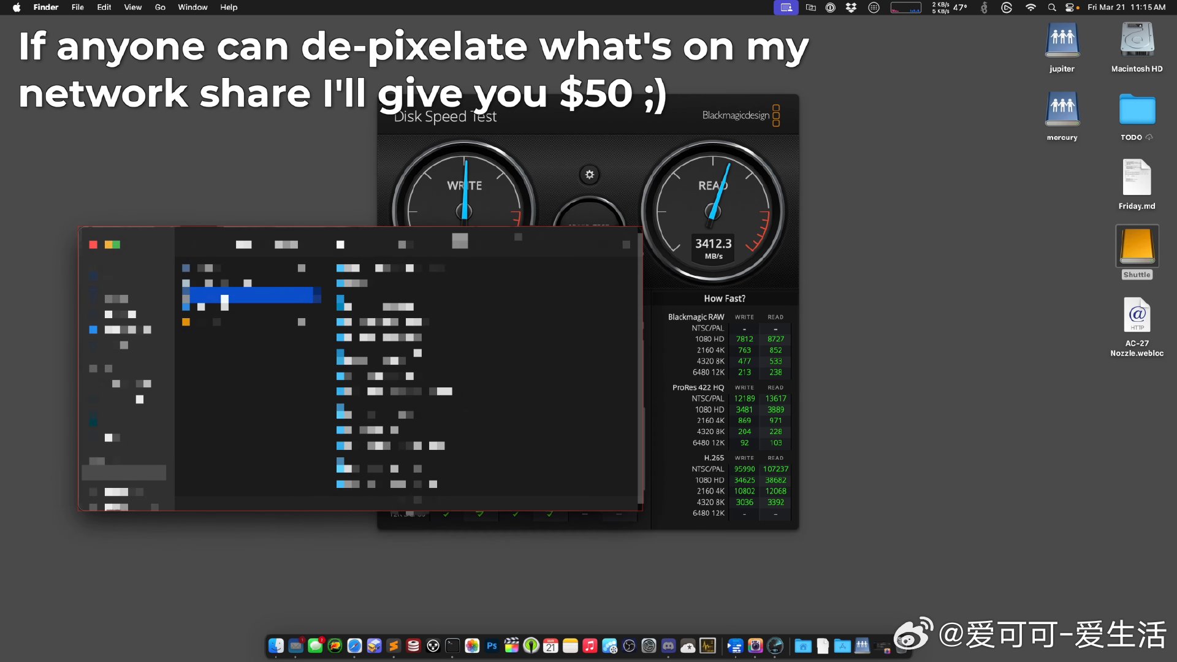Screen dimensions: 1177x662
Task: Click the 3036 H.265 4320 8K write value
Action: tap(744, 502)
